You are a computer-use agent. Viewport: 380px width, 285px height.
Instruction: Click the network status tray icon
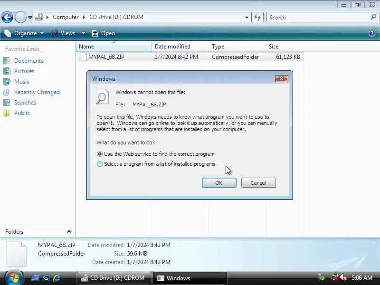pos(334,277)
